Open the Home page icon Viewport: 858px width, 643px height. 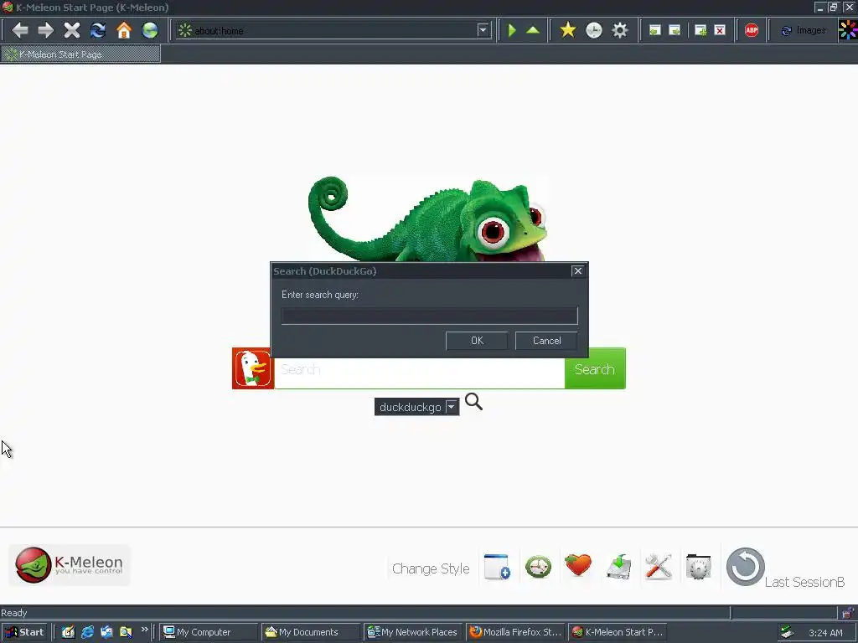pos(124,30)
